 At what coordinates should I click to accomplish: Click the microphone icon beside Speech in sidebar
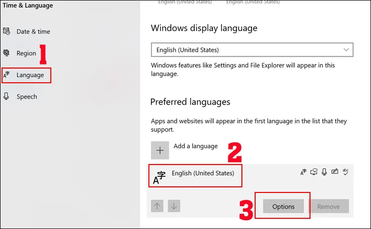pos(6,96)
